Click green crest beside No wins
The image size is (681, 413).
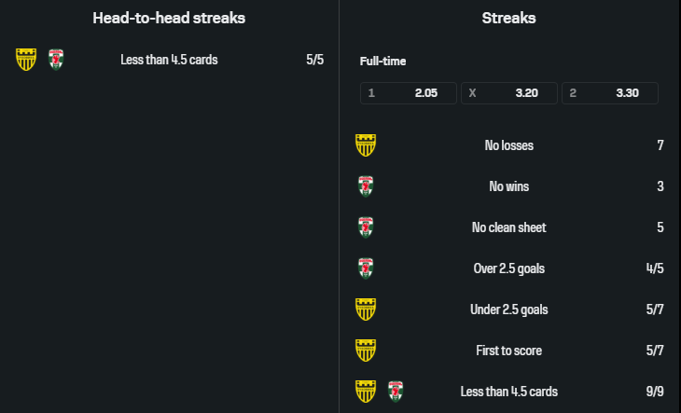(x=366, y=186)
